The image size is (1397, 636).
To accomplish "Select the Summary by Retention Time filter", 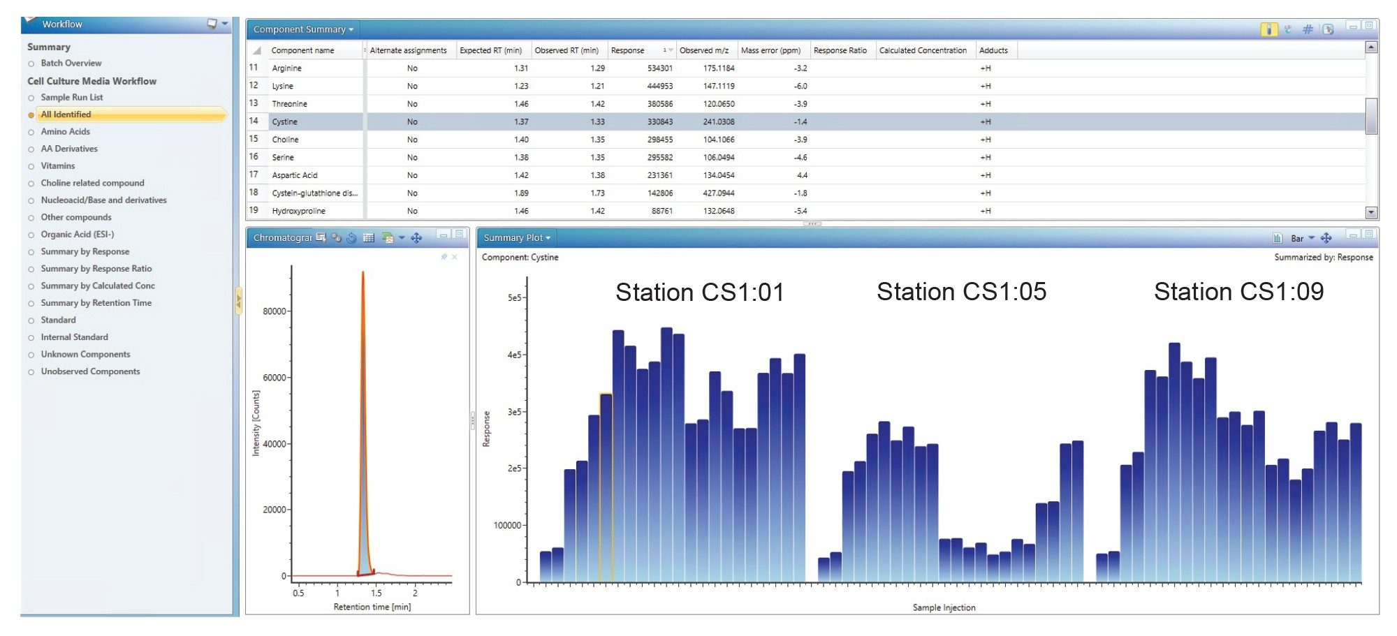I will 96,303.
